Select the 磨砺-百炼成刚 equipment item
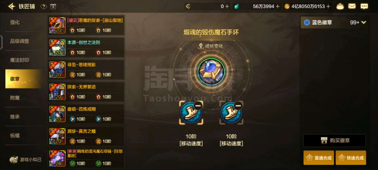 click(x=86, y=114)
